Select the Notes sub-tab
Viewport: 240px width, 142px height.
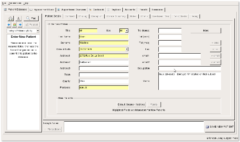tap(133, 16)
